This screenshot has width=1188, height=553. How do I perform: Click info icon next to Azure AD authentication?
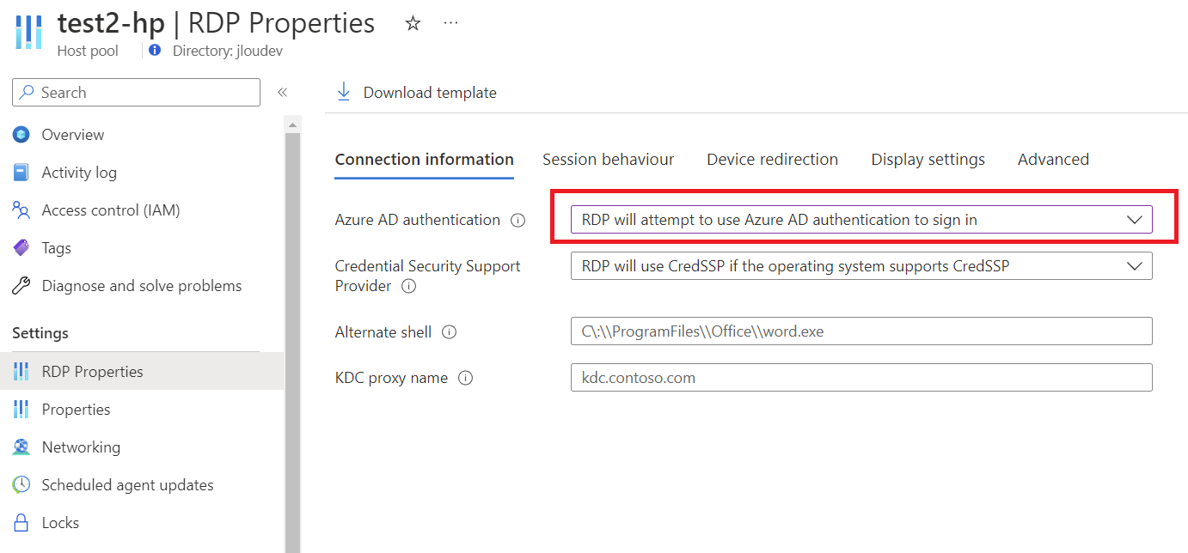click(x=517, y=220)
